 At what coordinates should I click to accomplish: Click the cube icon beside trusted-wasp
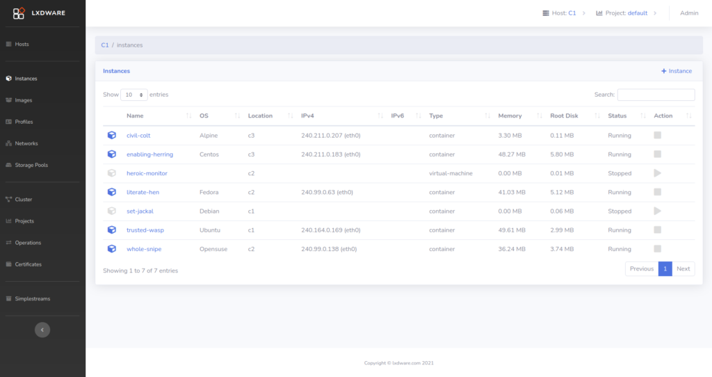(x=112, y=230)
